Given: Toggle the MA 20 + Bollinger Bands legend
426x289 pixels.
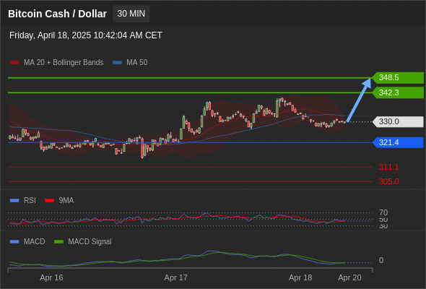Looking at the screenshot, I should [56, 63].
